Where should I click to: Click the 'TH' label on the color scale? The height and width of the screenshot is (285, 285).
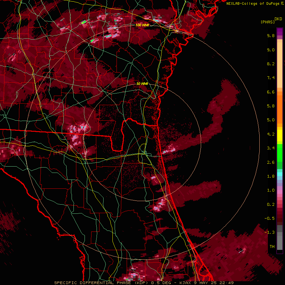click(272, 247)
